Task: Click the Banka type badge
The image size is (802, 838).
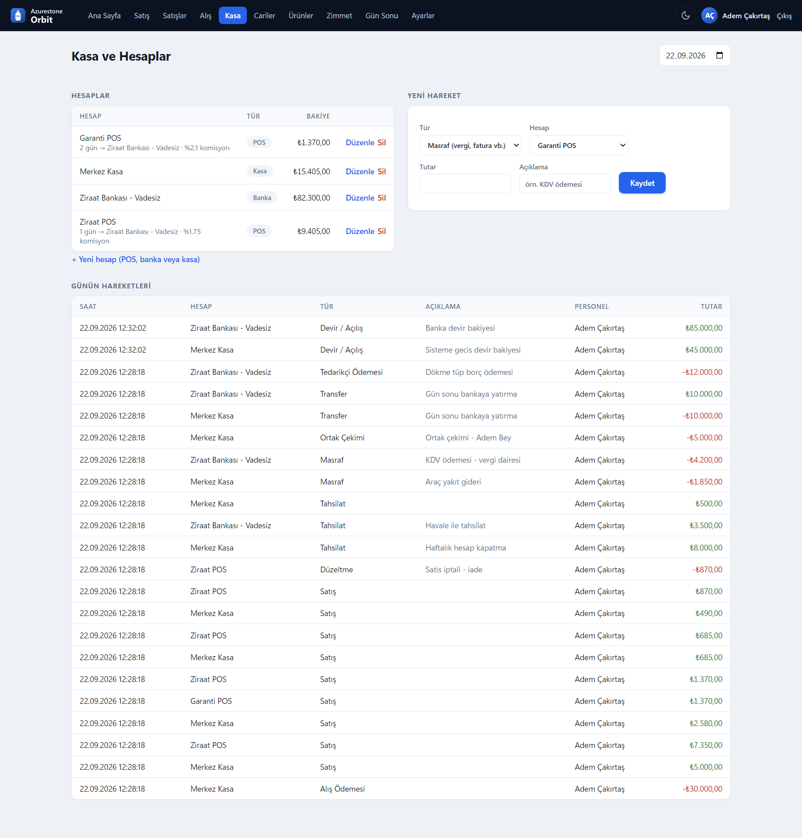Action: click(x=262, y=198)
